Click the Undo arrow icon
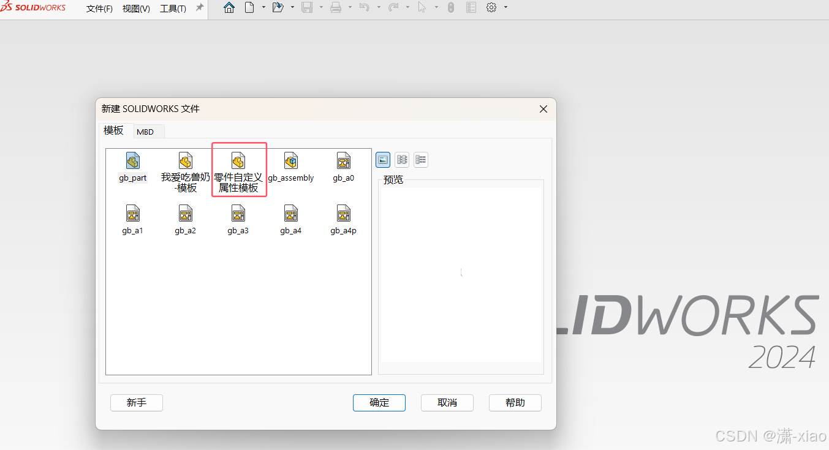829x450 pixels. point(365,8)
